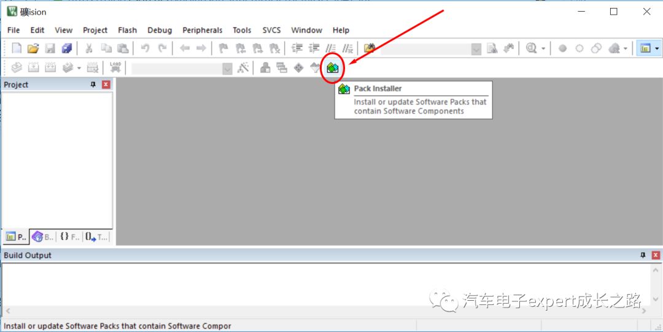Expand the Window configuration dropdown arrow

point(657,48)
